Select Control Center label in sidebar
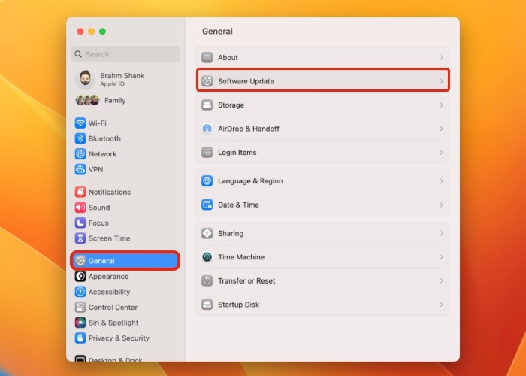Image resolution: width=526 pixels, height=376 pixels. click(113, 307)
